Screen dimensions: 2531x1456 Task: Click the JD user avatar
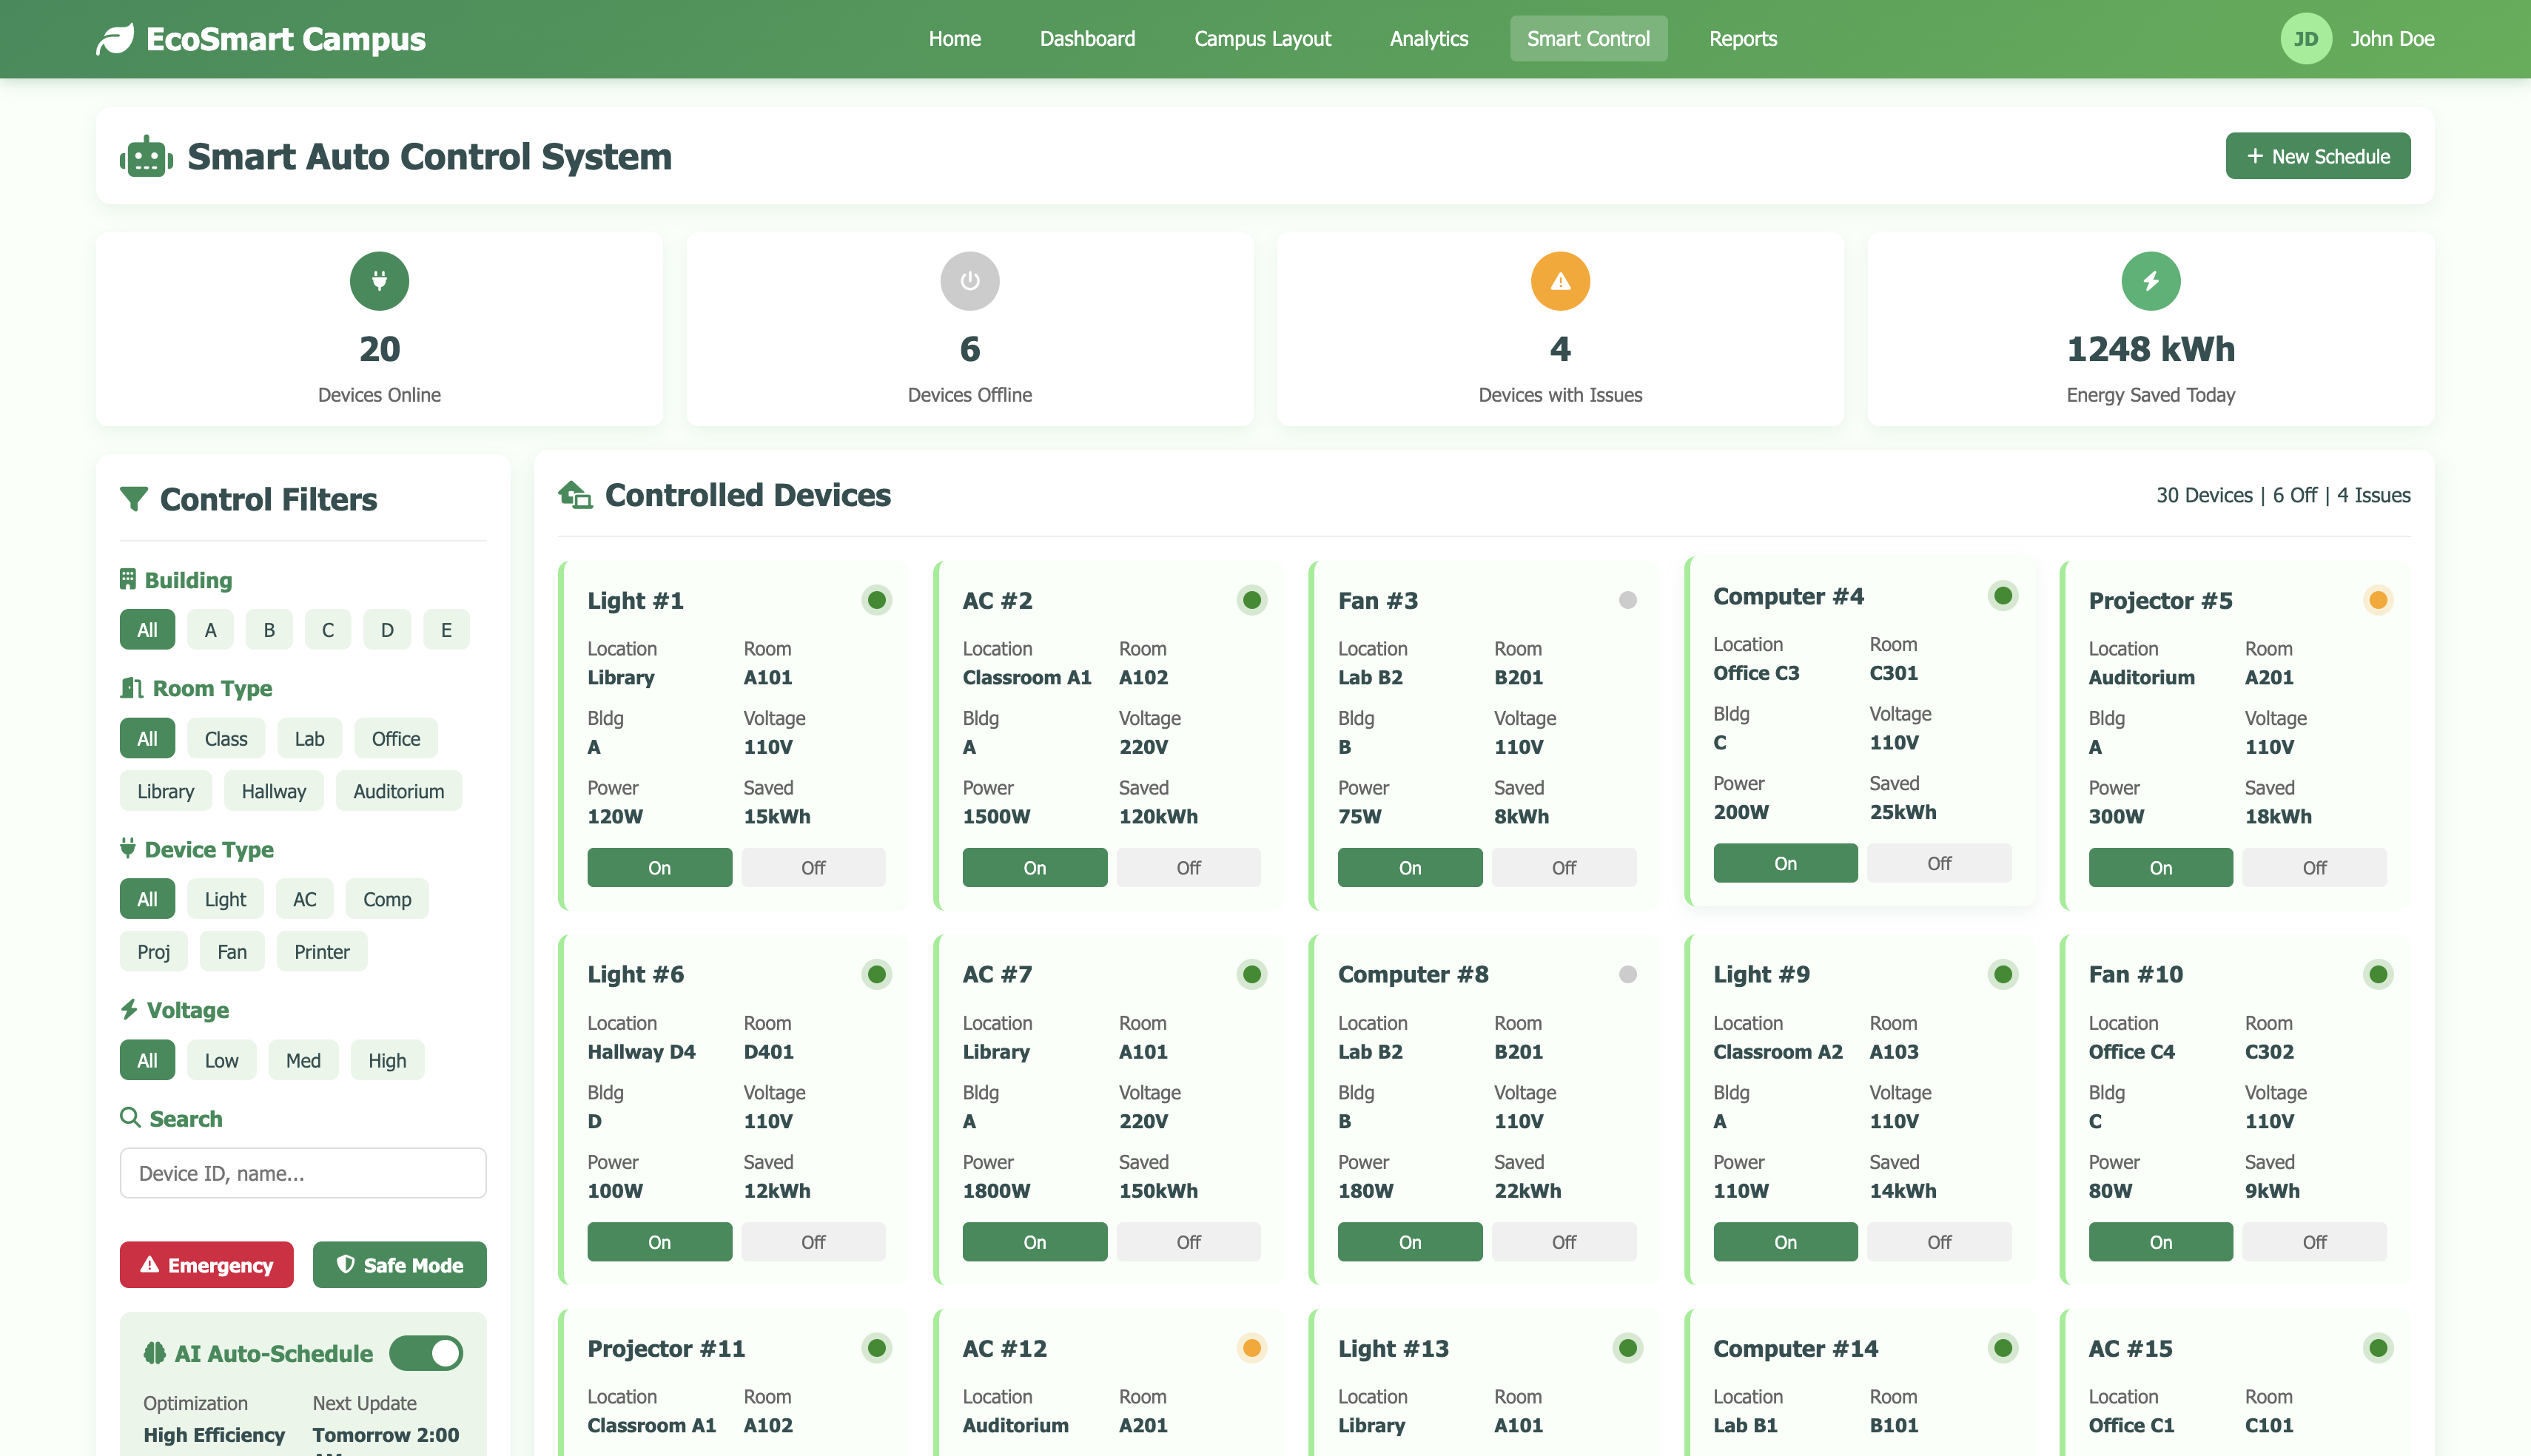[x=2305, y=39]
